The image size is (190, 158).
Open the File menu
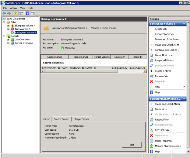pos(5,8)
